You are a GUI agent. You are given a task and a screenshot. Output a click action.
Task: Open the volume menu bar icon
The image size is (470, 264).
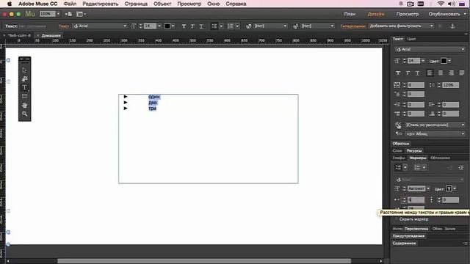pyautogui.click(x=452, y=4)
